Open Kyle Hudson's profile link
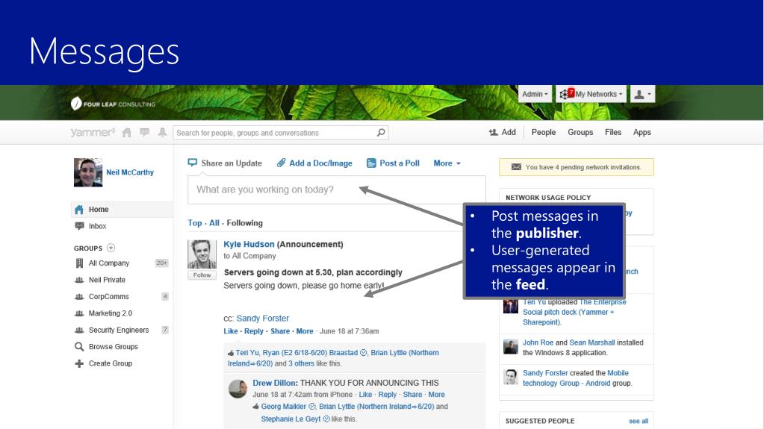Image resolution: width=764 pixels, height=429 pixels. pyautogui.click(x=249, y=245)
